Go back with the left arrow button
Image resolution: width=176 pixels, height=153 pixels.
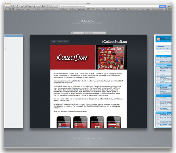7,6
